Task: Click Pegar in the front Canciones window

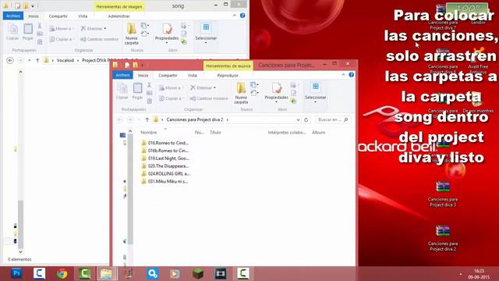Action: pyautogui.click(x=137, y=91)
